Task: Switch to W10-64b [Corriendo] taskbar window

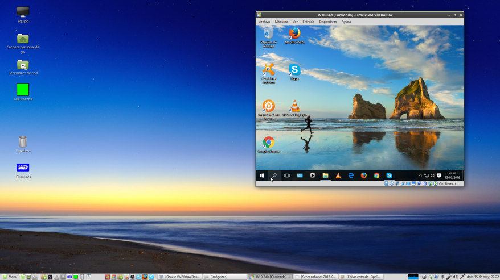Action: (271, 277)
